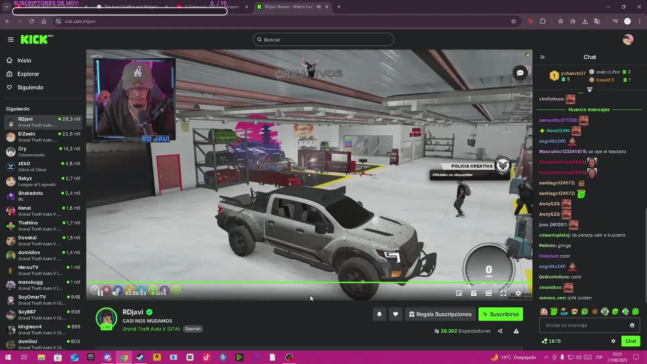Open Chrome three-dot menu
The width and height of the screenshot is (647, 364).
(639, 21)
